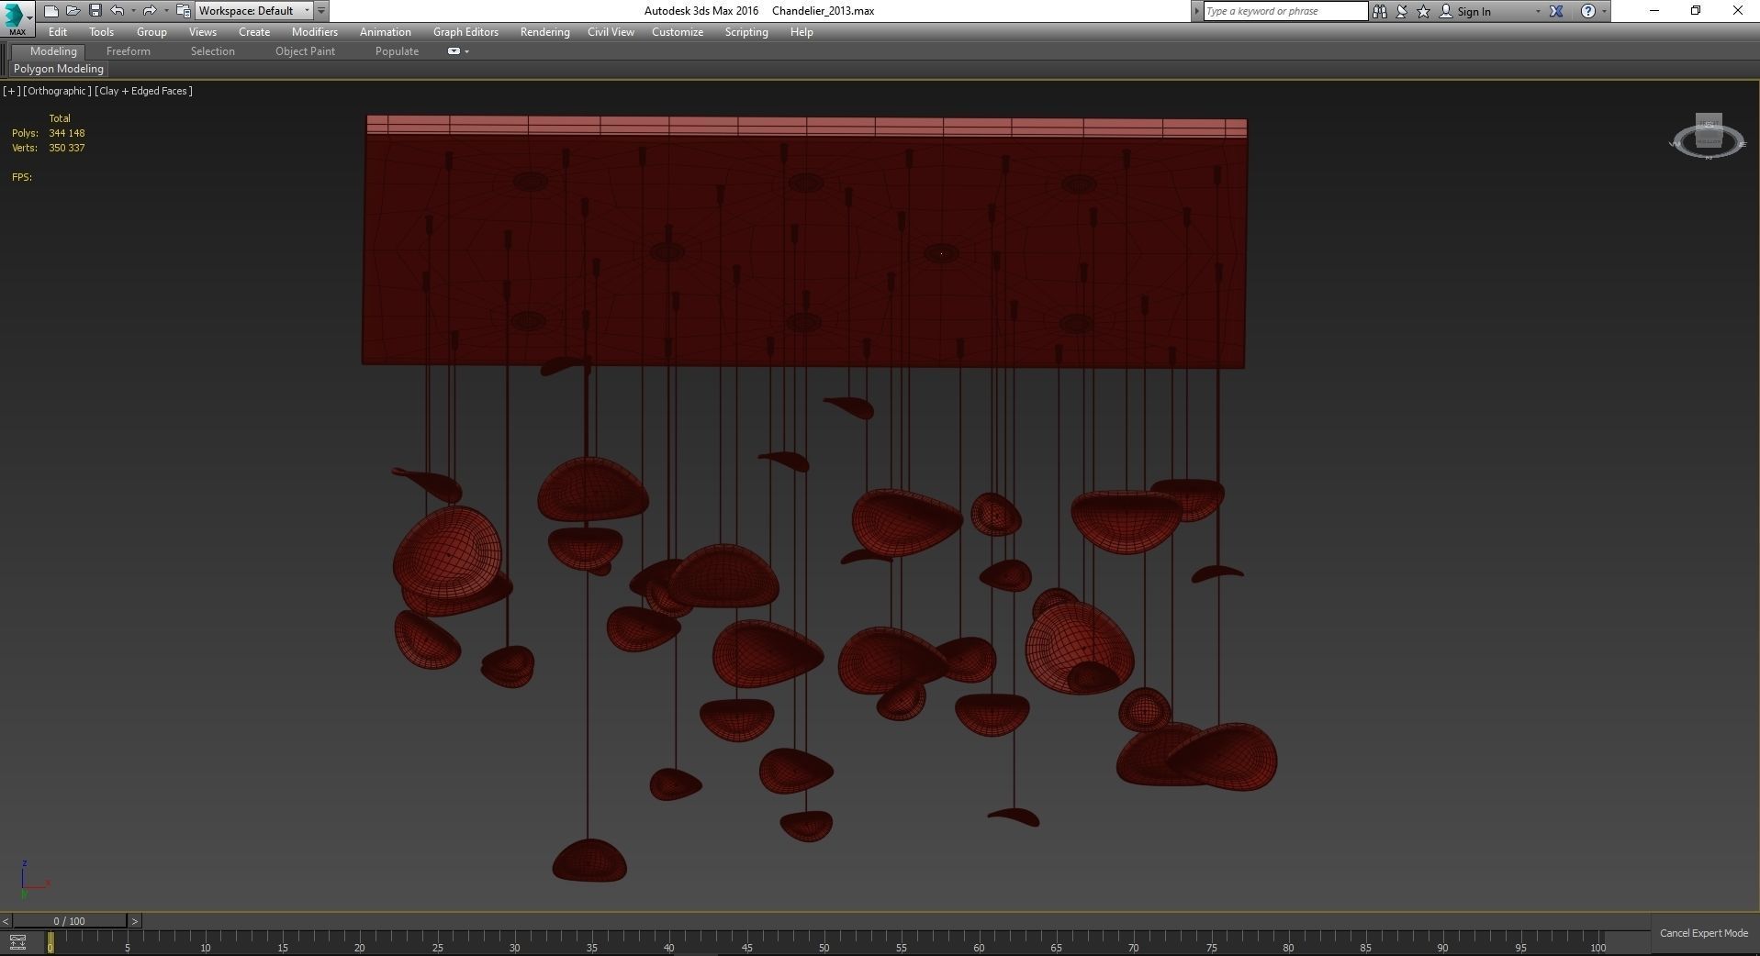Open Favorites star icon
Image resolution: width=1760 pixels, height=956 pixels.
click(1423, 11)
